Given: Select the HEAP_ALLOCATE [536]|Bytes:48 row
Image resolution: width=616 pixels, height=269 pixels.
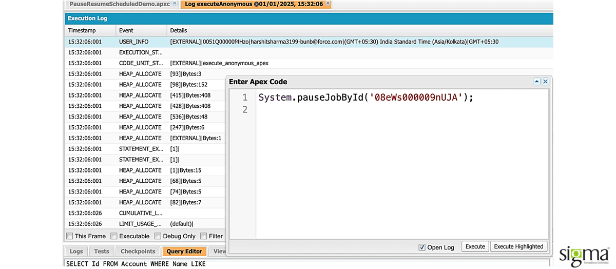Looking at the screenshot, I should 145,117.
